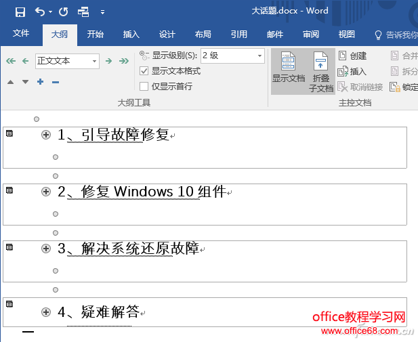Demote to body text double-right arrow

click(x=124, y=61)
